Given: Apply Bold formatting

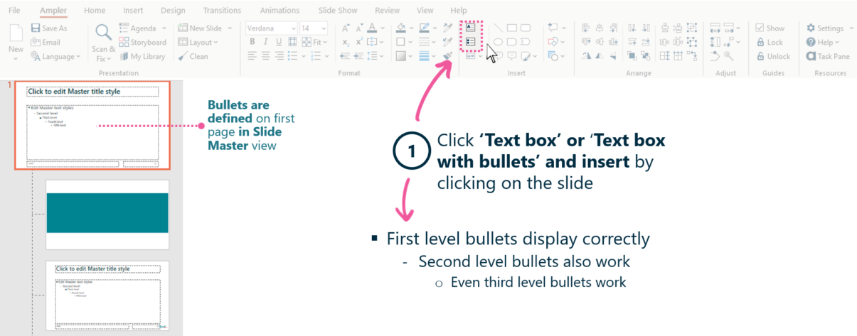Looking at the screenshot, I should (252, 42).
